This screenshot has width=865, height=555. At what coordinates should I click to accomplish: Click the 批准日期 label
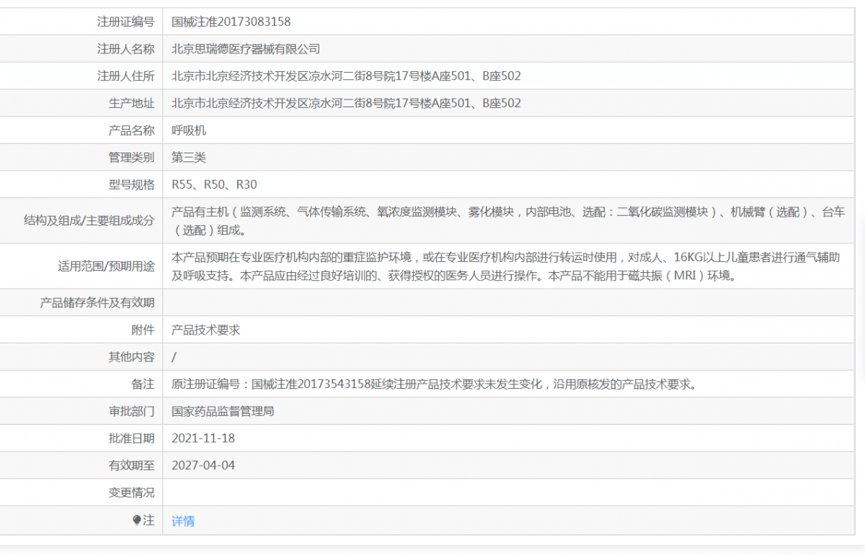point(131,438)
